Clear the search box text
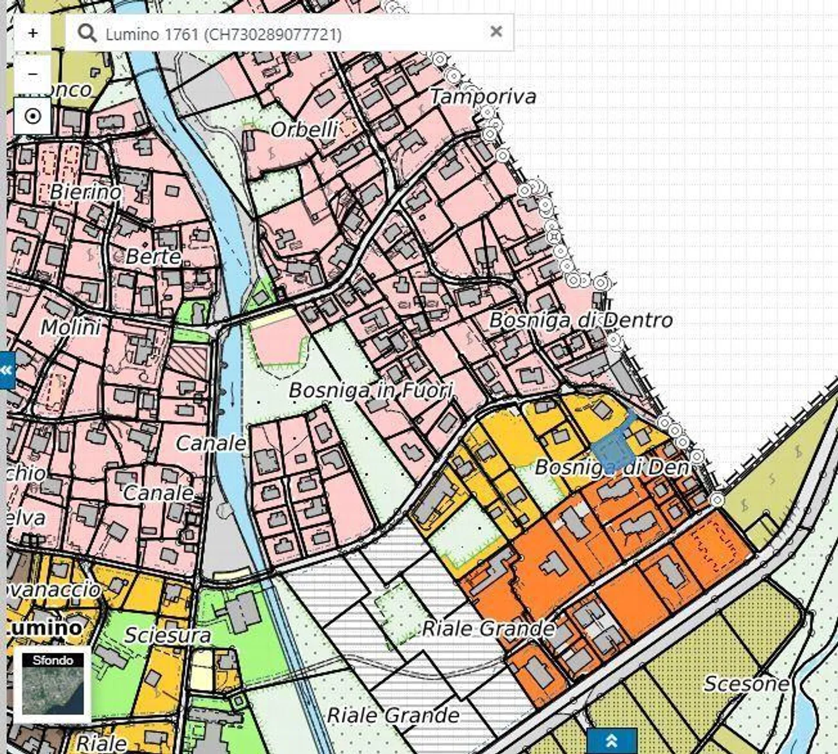 point(496,31)
